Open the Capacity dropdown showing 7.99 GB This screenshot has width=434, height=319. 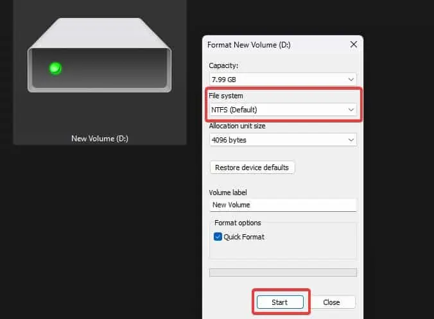[x=283, y=80]
